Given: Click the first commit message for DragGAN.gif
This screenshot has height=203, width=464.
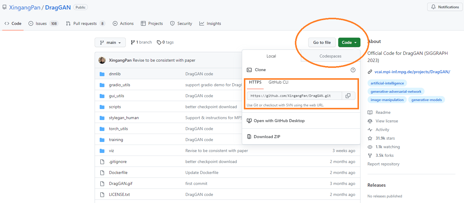Looking at the screenshot, I should coord(196,183).
